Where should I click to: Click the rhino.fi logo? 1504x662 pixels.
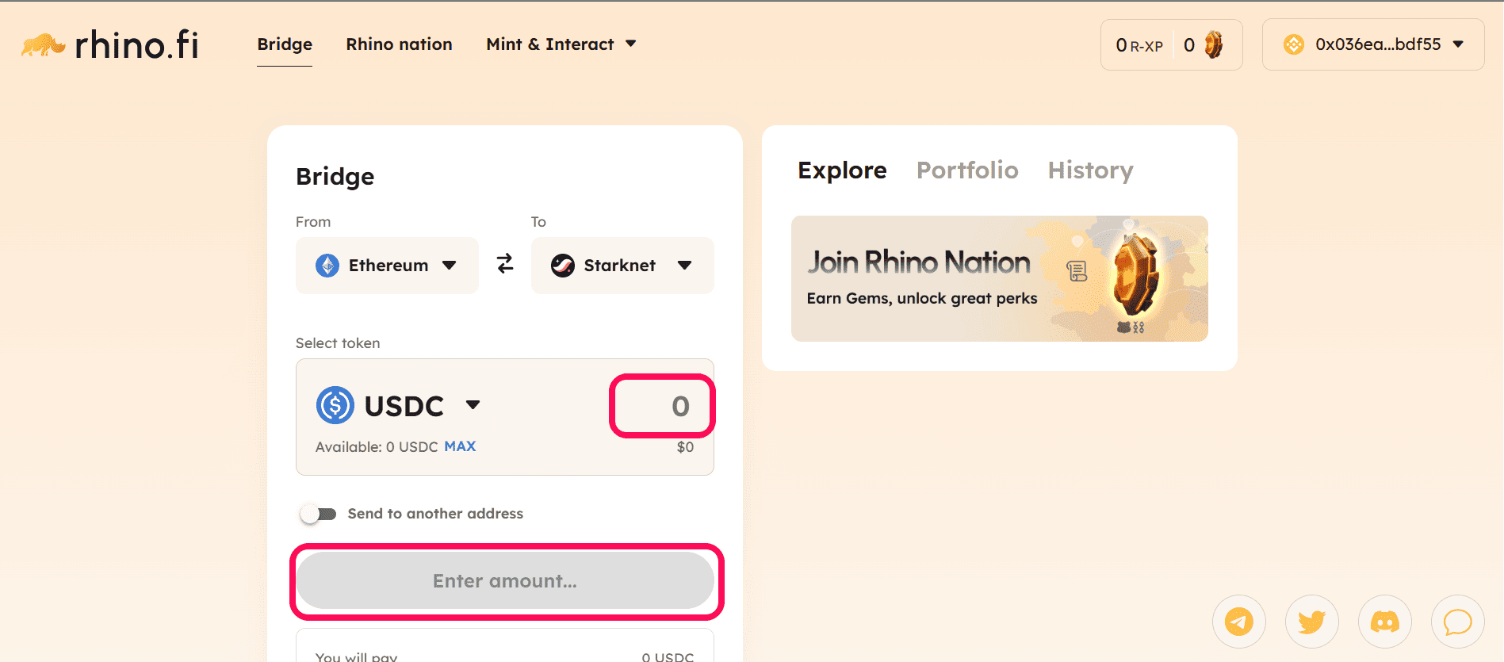pos(110,45)
